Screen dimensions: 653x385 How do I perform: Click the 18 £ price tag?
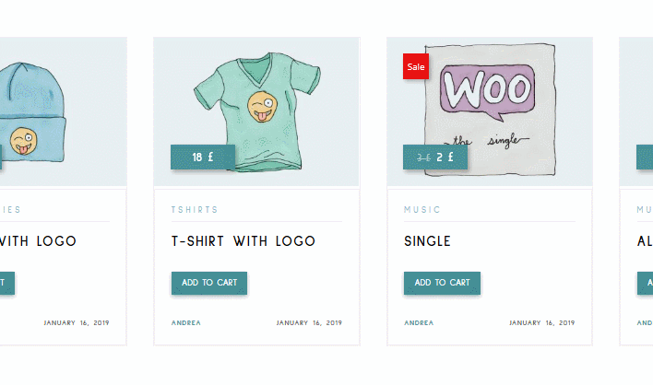click(203, 157)
